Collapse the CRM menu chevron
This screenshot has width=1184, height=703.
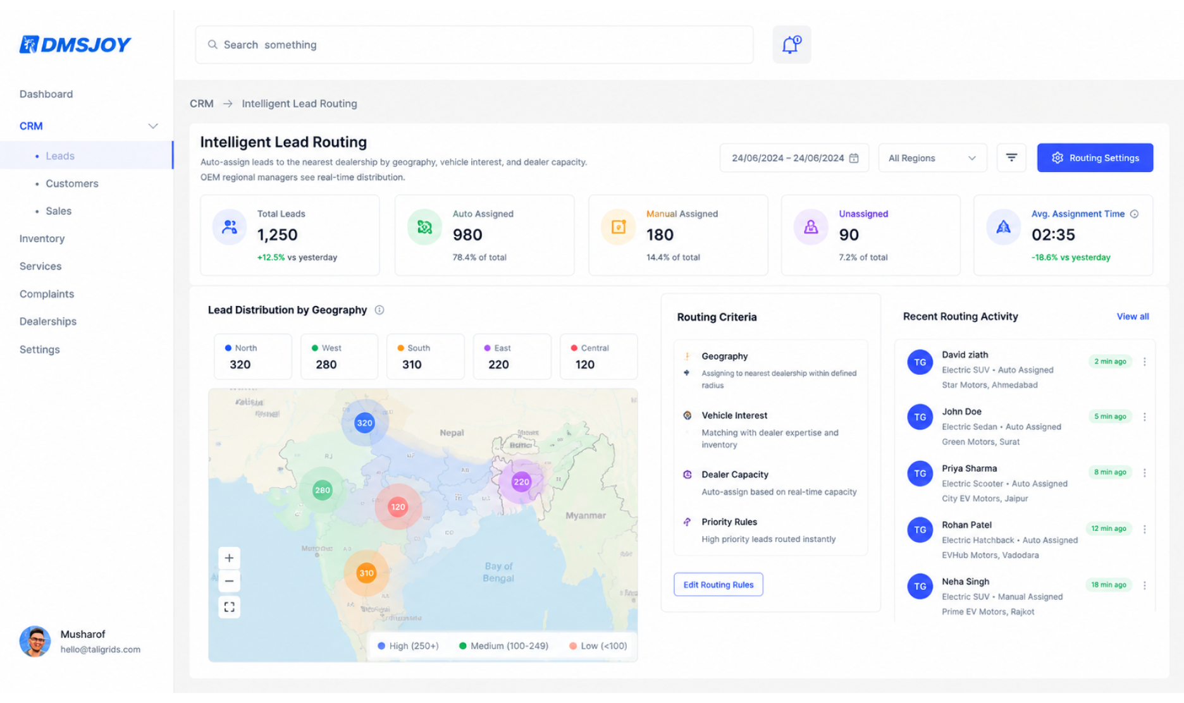tap(153, 126)
